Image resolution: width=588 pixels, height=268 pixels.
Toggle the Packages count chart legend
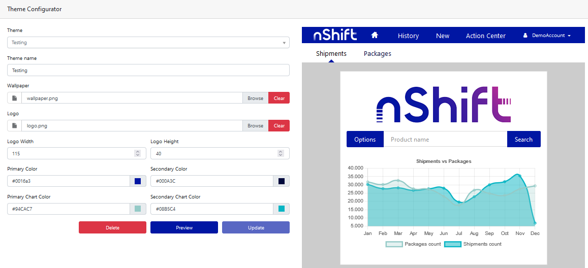click(x=413, y=244)
